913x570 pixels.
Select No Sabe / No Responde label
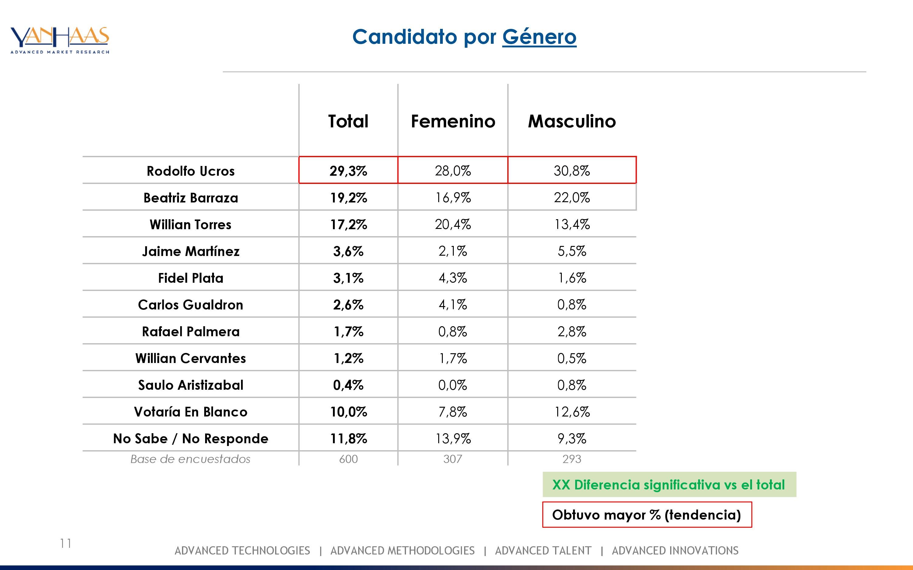191,438
